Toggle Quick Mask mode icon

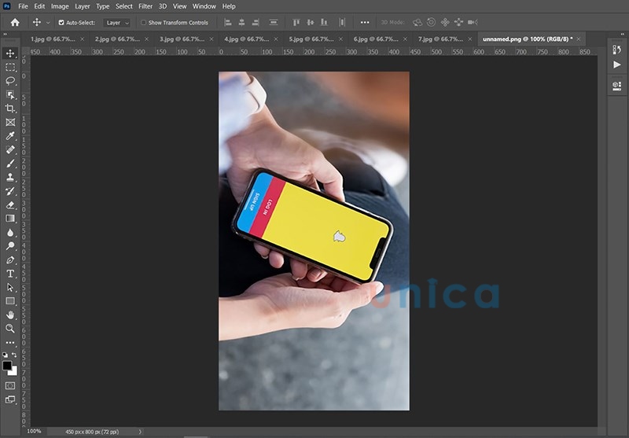[x=10, y=386]
